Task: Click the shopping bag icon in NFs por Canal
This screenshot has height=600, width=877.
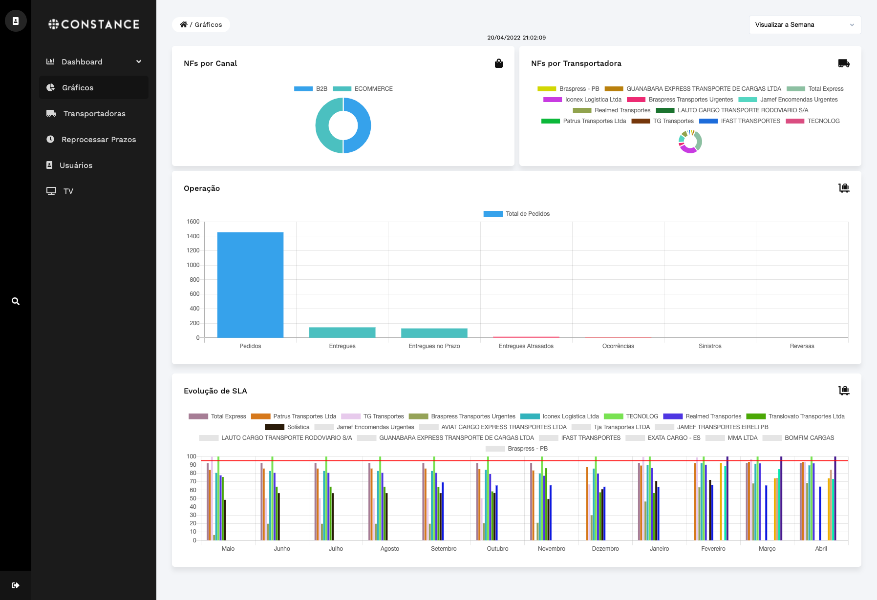Action: [x=499, y=63]
